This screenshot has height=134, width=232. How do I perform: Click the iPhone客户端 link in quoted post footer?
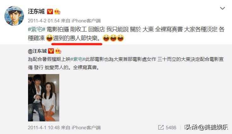(86, 128)
